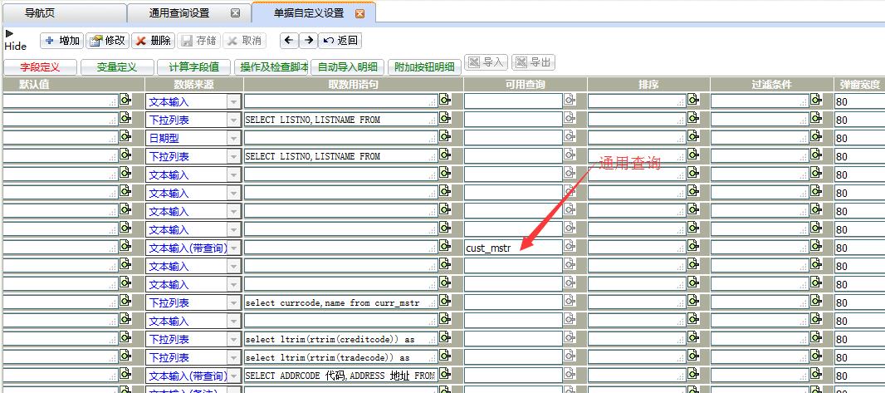Screen dimensions: 885x393
Task: Click the 数据来源 column header
Action: point(194,85)
